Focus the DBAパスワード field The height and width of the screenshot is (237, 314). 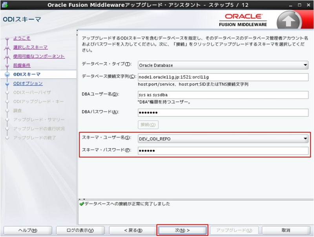(223, 112)
